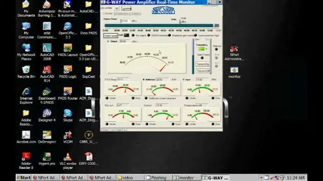This screenshot has width=323, height=181.
Task: Launch the NPort Administrator desktop shortcut
Action: pos(234,52)
